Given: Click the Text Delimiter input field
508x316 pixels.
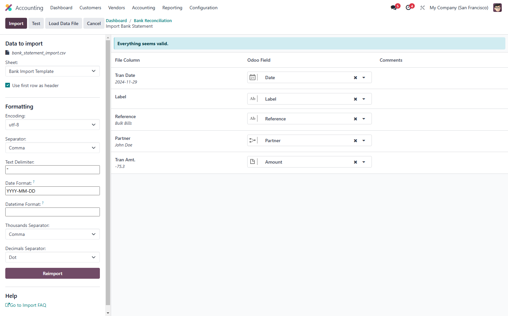Looking at the screenshot, I should click(x=52, y=170).
